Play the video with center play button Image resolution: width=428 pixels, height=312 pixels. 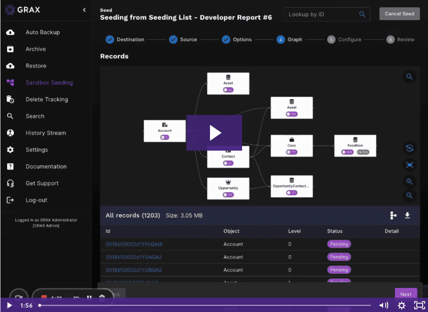click(x=214, y=133)
